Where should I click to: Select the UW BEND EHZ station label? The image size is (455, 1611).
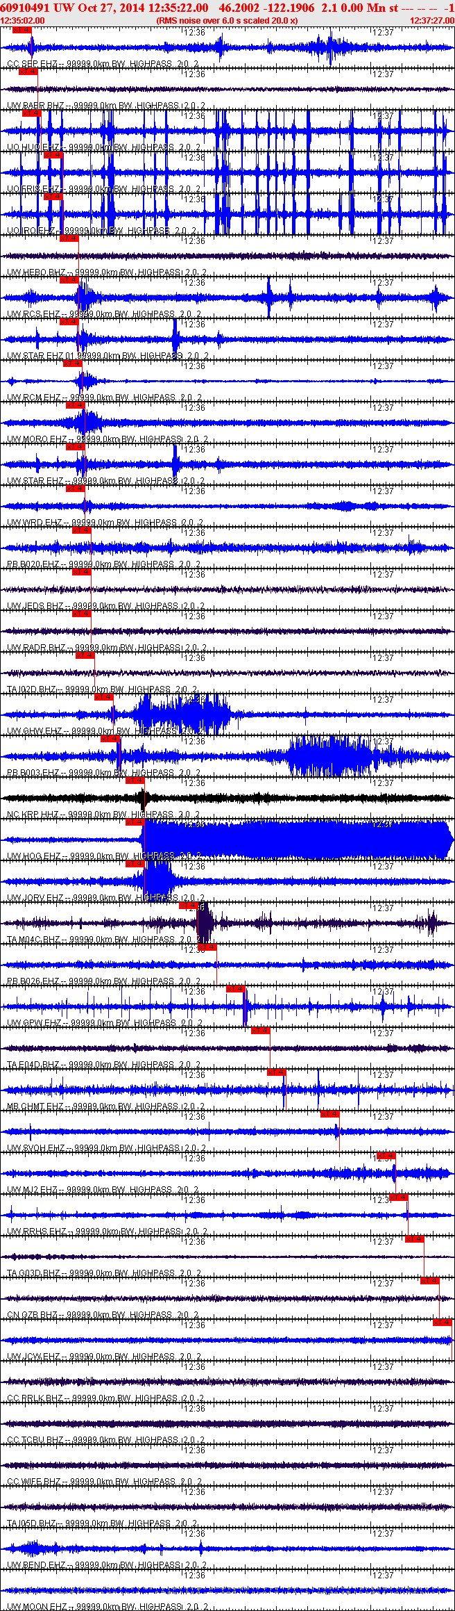[36, 1565]
